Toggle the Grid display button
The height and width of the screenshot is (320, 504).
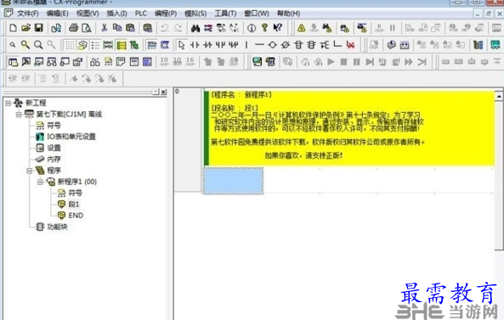point(70,45)
